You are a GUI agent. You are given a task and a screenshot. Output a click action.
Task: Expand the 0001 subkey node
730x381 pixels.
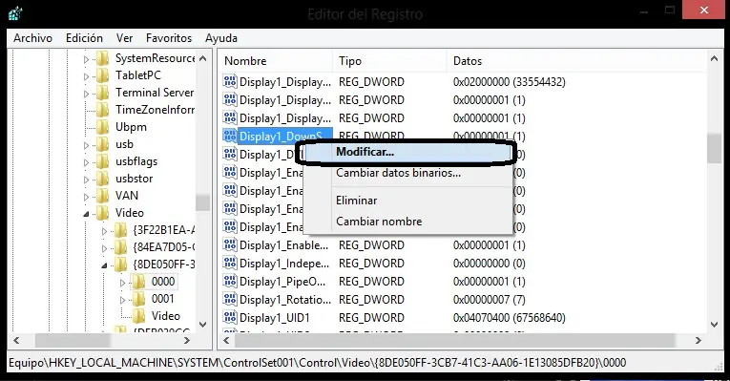(122, 300)
